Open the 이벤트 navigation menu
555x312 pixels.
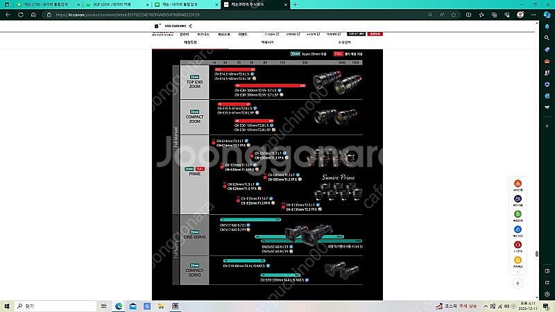click(243, 34)
